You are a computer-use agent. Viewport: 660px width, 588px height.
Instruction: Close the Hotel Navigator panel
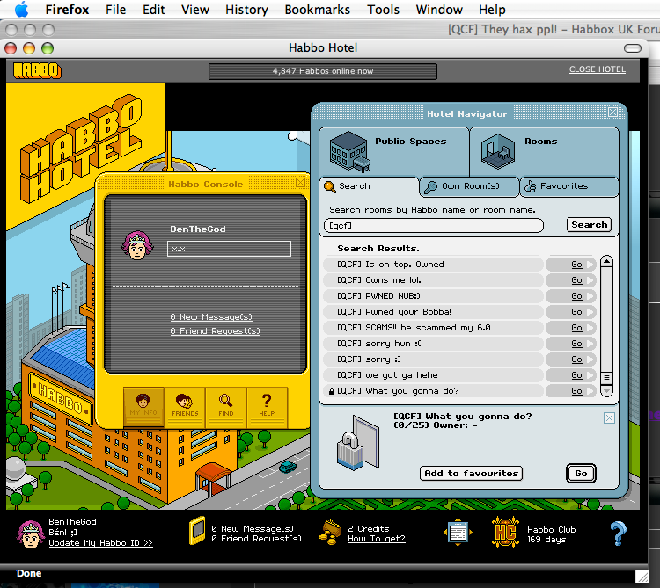[613, 113]
